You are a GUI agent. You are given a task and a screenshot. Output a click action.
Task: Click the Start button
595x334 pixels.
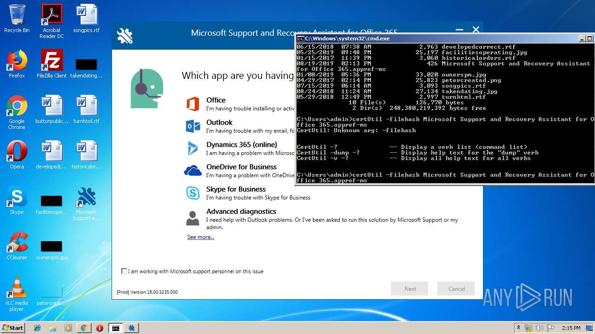(x=13, y=328)
